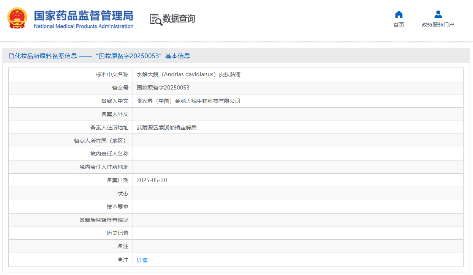
Task: Click the 备案人住所地址 label
Action: (109, 127)
